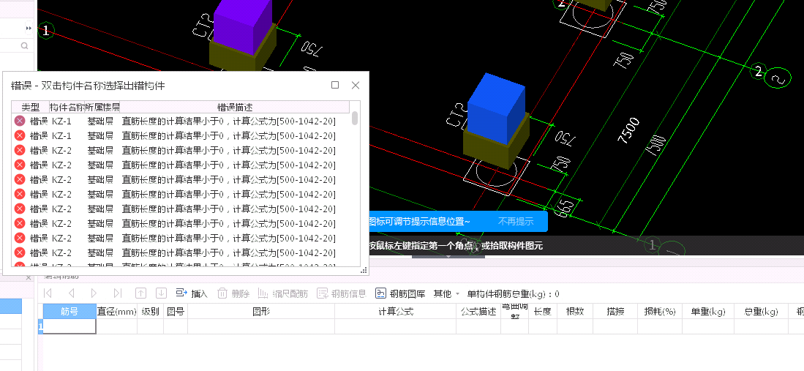Click the 单重(kg) column header

tap(708, 311)
